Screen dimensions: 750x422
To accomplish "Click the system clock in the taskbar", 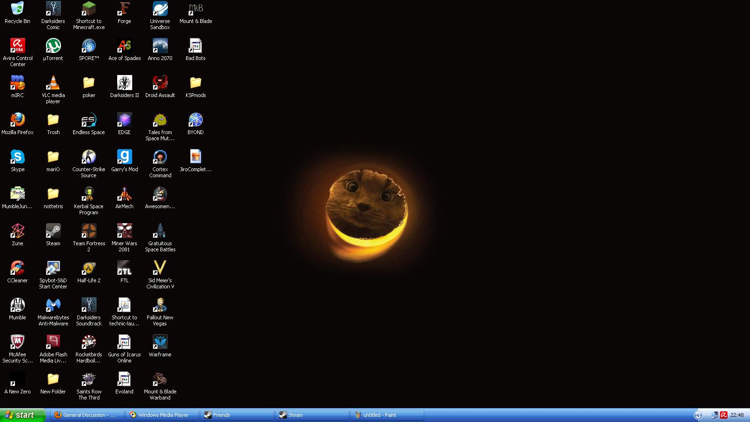I will coord(737,415).
